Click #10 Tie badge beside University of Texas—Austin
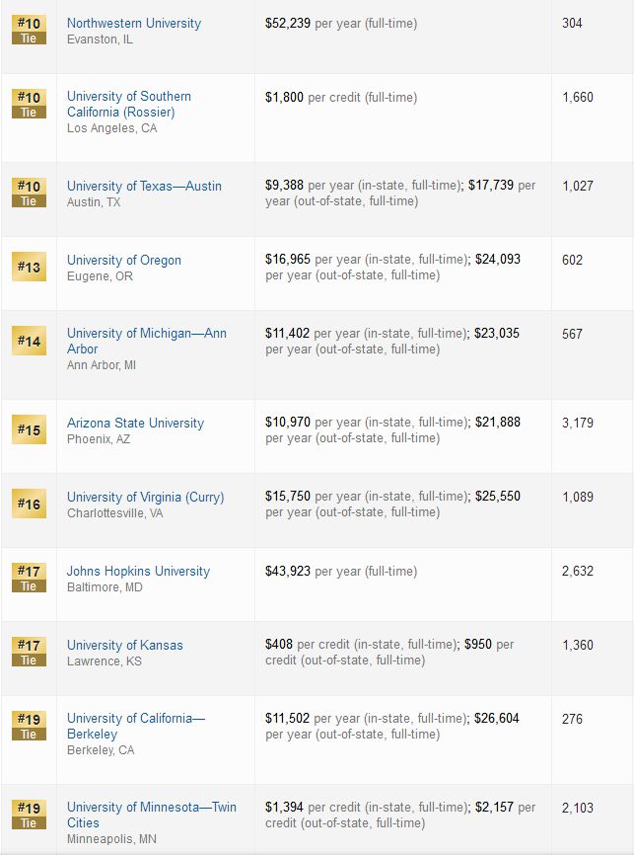Image resolution: width=634 pixels, height=855 pixels. click(29, 193)
